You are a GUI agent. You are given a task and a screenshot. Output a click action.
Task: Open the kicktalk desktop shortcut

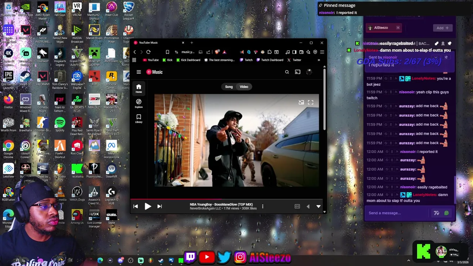[77, 171]
